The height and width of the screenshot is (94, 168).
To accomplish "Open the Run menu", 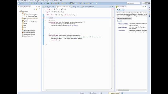I will tap(52, 1).
